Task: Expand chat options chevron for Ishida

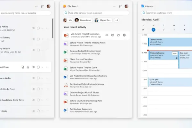Action: (42, 111)
